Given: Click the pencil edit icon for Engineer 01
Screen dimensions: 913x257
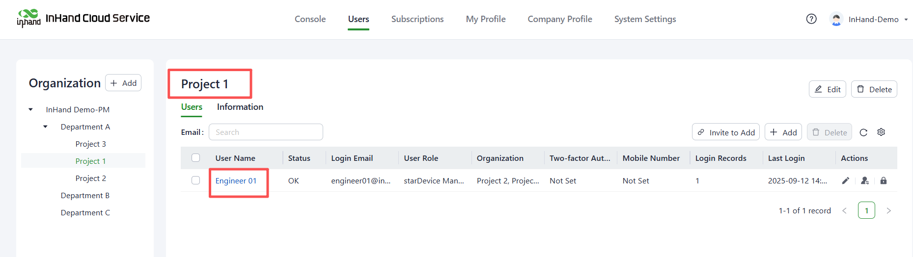Looking at the screenshot, I should pyautogui.click(x=845, y=181).
